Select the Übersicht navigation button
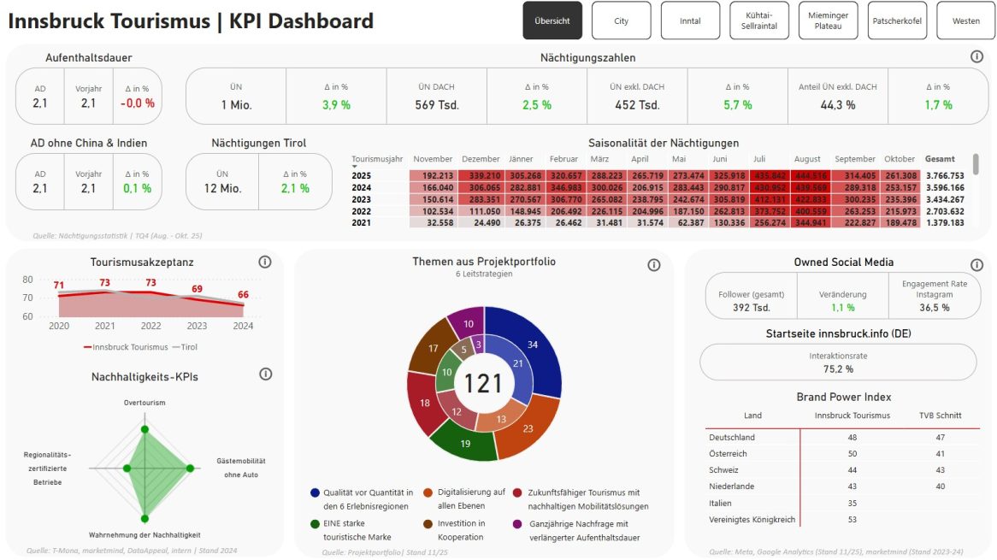This screenshot has width=997, height=560. coord(552,21)
